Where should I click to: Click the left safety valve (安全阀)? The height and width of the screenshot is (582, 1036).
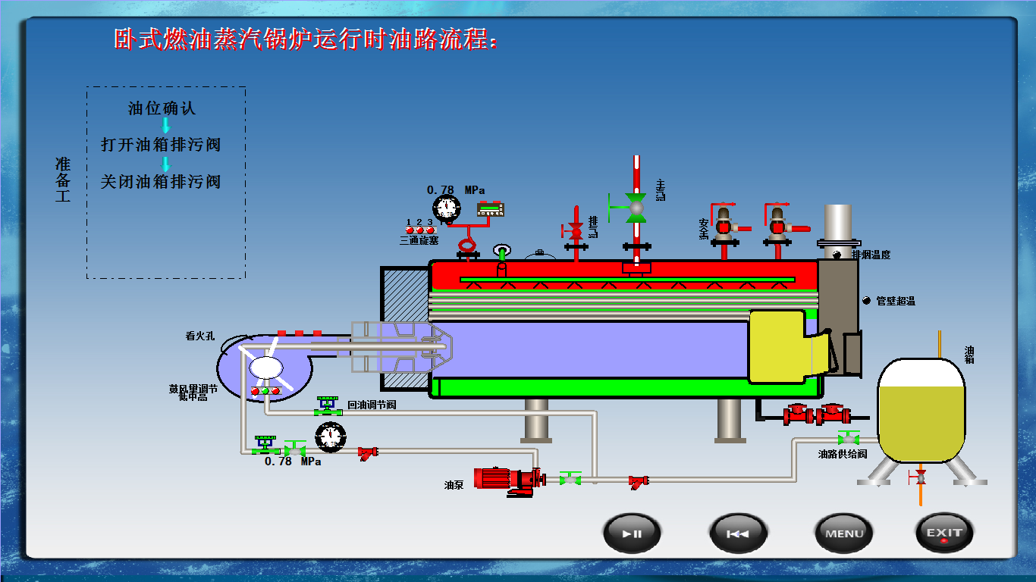pyautogui.click(x=724, y=225)
